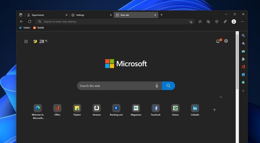260x143 pixels.
Task: Open the Favorites list icon
Action: pyautogui.click(x=200, y=21)
